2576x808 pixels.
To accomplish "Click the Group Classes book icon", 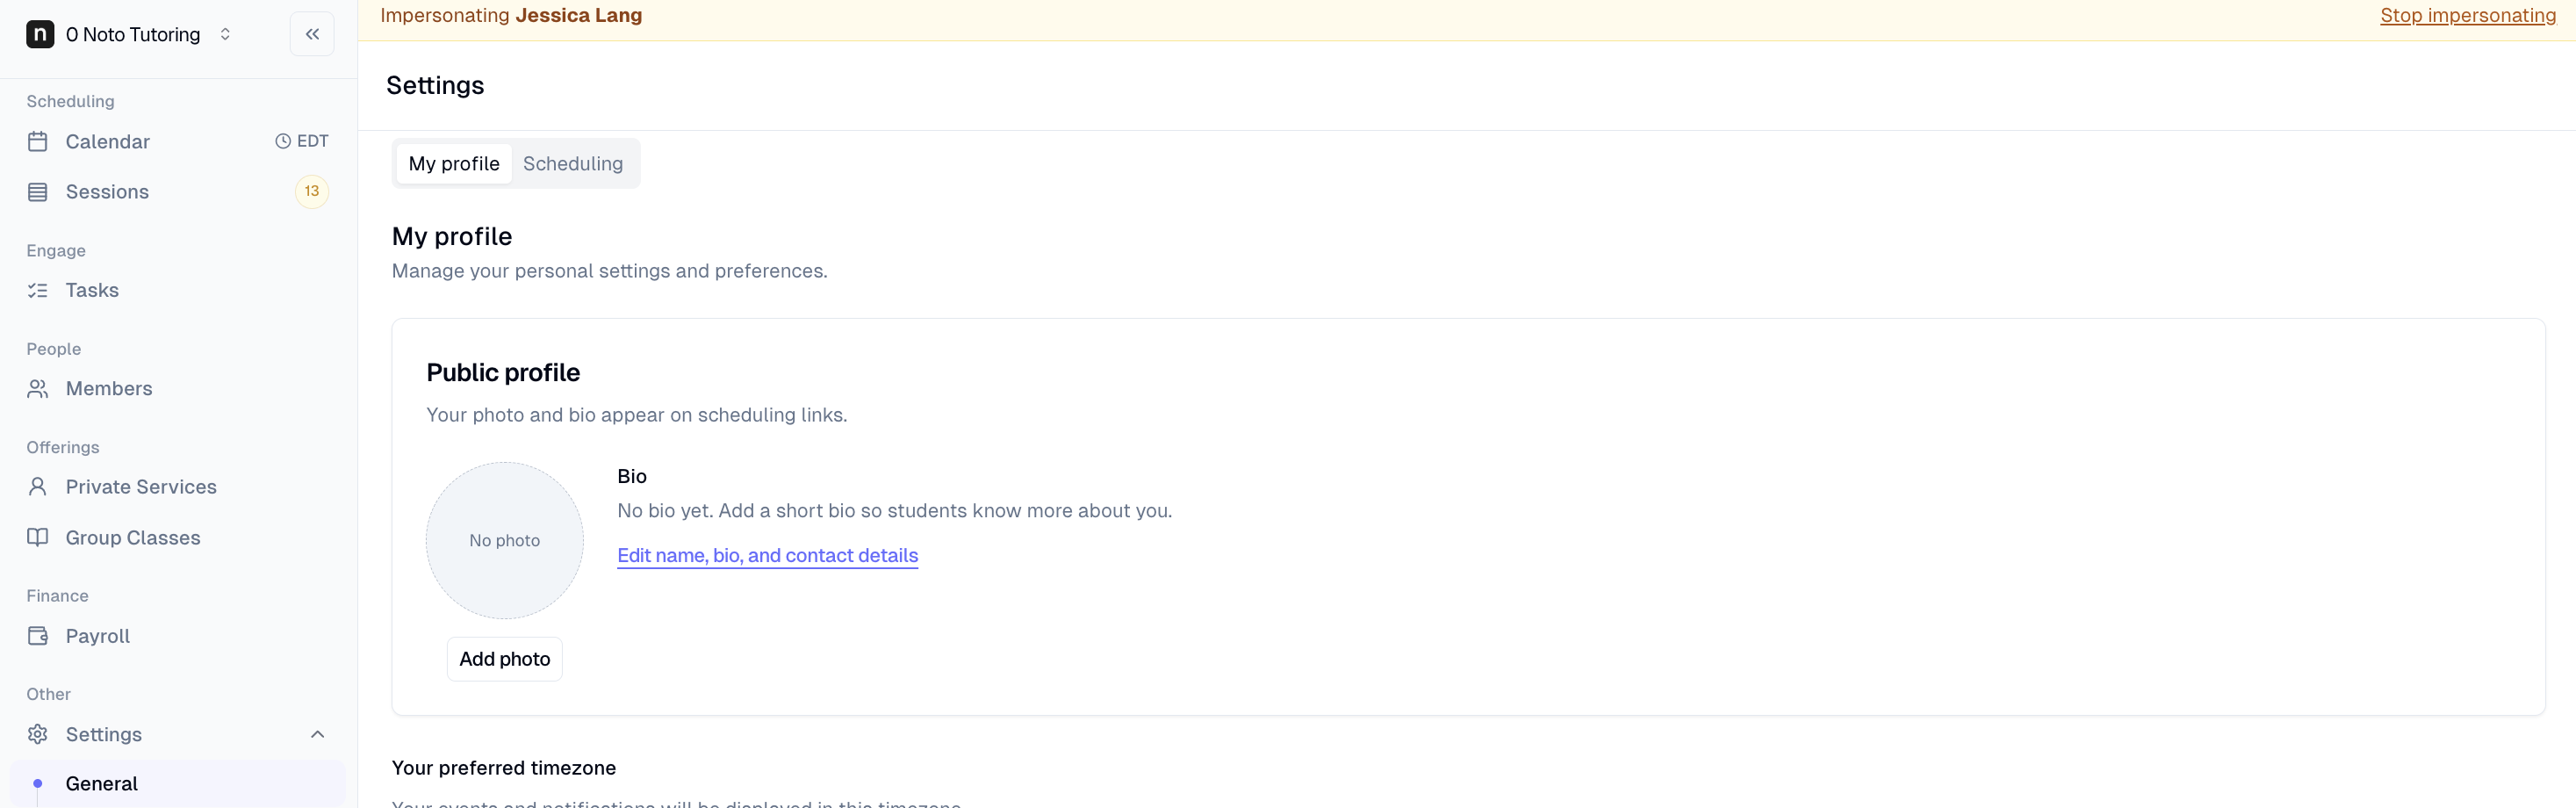I will click(x=38, y=537).
